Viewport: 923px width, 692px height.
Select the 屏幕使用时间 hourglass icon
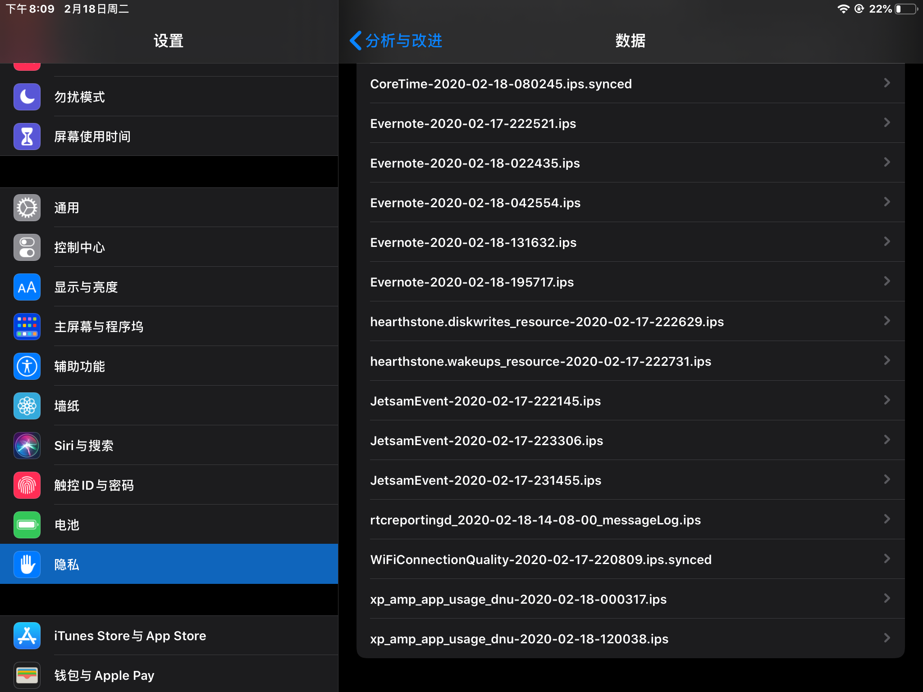[x=27, y=136]
